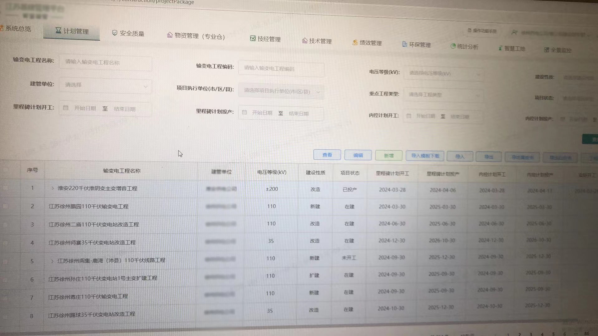Open the 系统总览 overview tab
This screenshot has height=336, width=598.
point(16,29)
